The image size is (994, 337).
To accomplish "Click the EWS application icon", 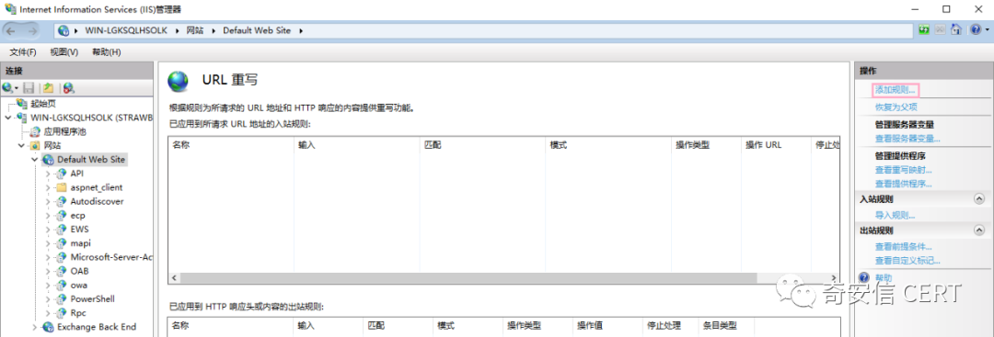I will pyautogui.click(x=61, y=229).
